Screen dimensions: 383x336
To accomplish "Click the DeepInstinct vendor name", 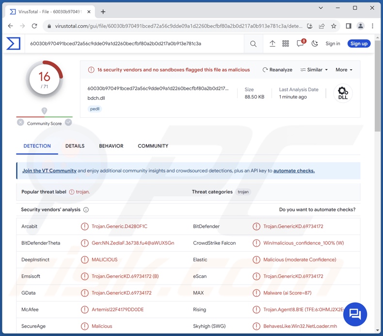I will (x=35, y=260).
